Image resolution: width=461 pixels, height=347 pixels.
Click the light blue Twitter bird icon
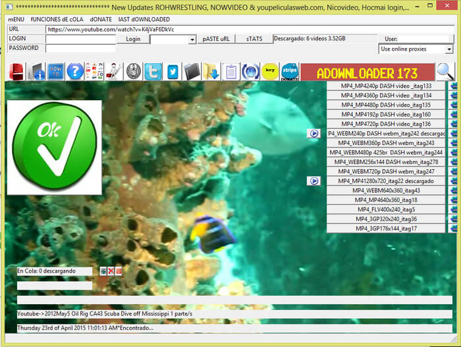click(153, 71)
